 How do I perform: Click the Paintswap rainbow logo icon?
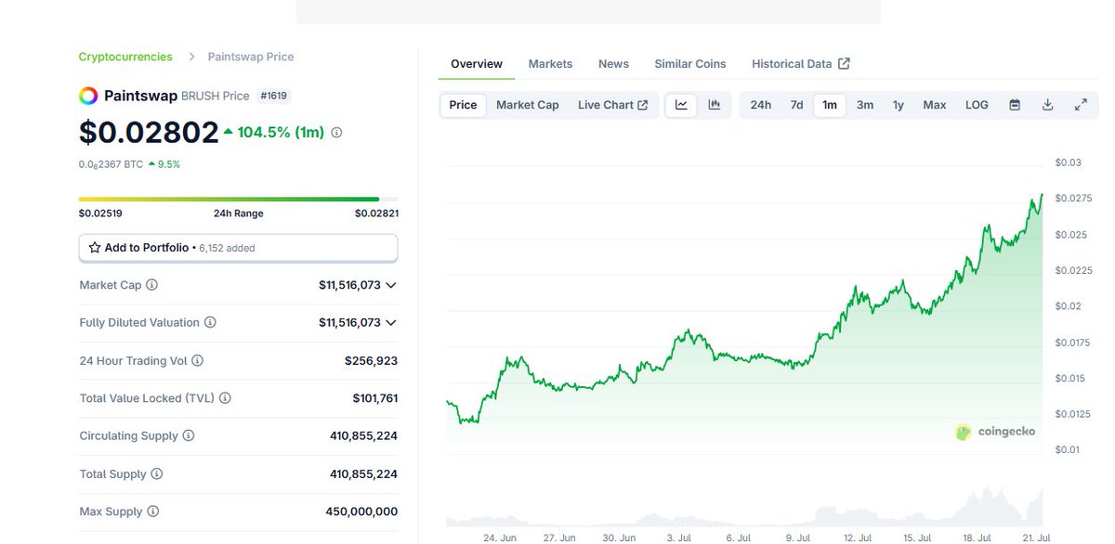point(88,96)
